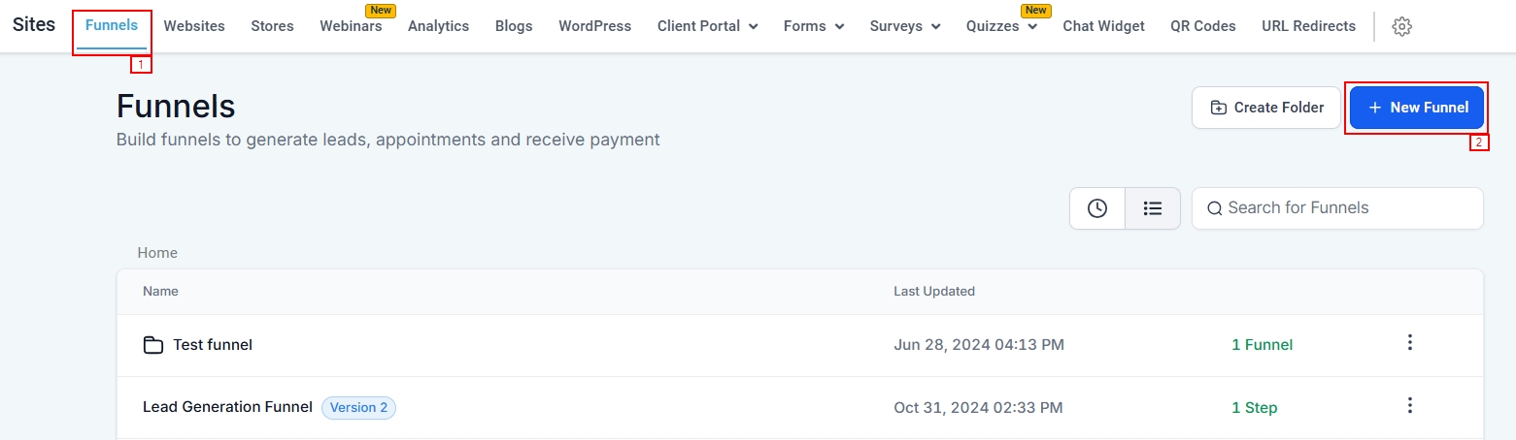Open the Lead Generation Funnel row
This screenshot has height=440, width=1516.
coord(227,407)
